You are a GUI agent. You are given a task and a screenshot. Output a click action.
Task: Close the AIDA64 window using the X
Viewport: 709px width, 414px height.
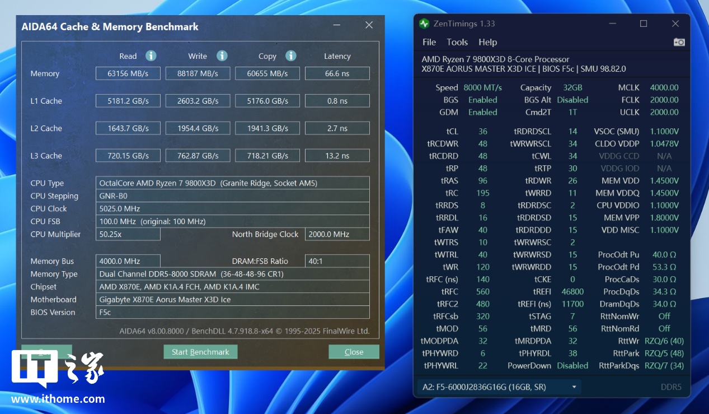[x=369, y=25]
